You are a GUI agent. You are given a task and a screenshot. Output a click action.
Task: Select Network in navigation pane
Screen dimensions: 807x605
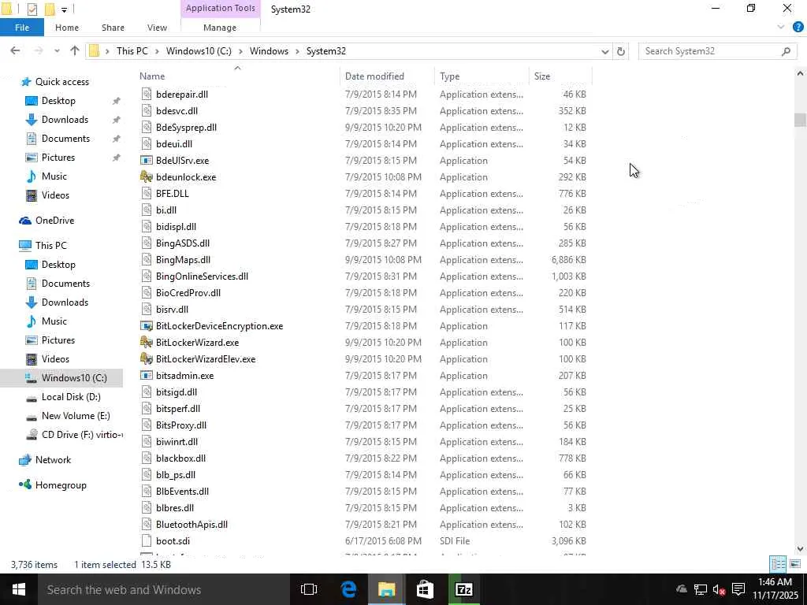pos(53,460)
